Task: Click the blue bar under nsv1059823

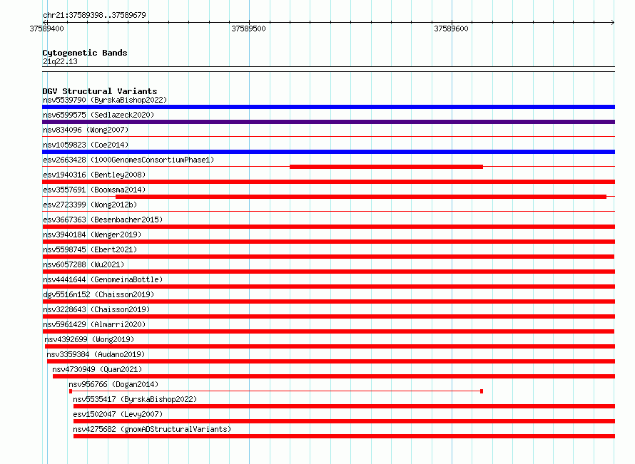Action: pyautogui.click(x=328, y=152)
